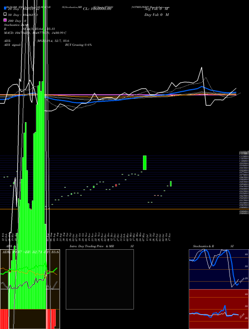Select the 'CL: 1060000.00' closing value

[97, 9]
